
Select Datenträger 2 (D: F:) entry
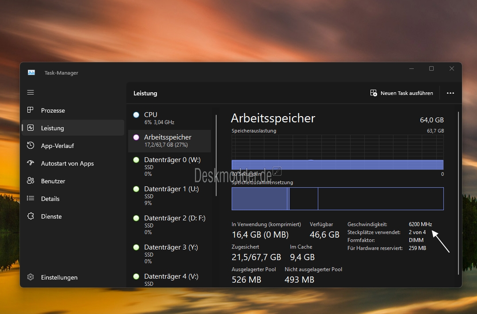click(x=170, y=225)
